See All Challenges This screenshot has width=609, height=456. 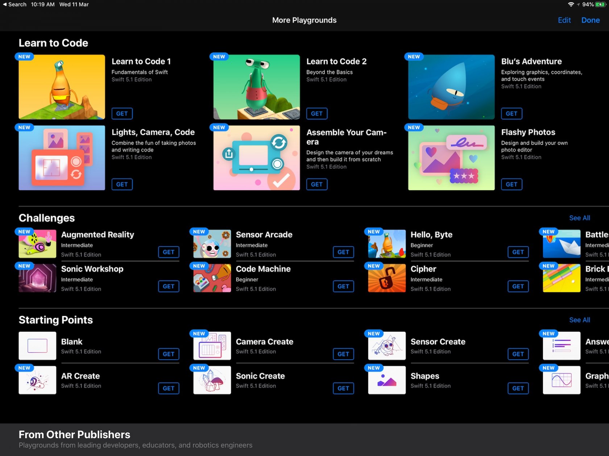(x=579, y=218)
